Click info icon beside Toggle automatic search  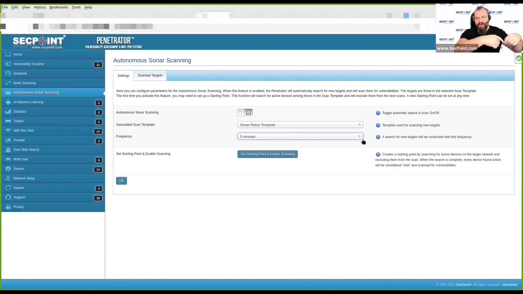378,113
